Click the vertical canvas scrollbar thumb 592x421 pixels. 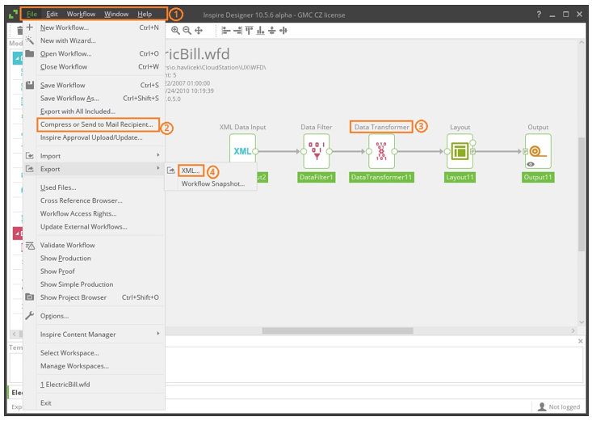(582, 194)
